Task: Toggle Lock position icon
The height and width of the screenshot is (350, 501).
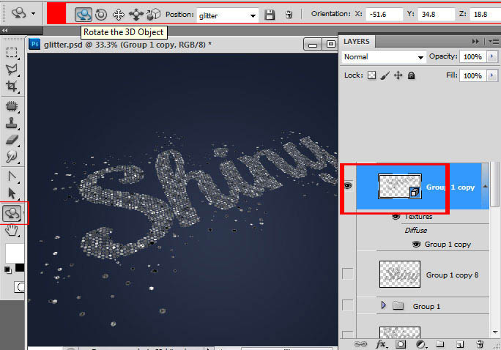Action: [x=398, y=75]
